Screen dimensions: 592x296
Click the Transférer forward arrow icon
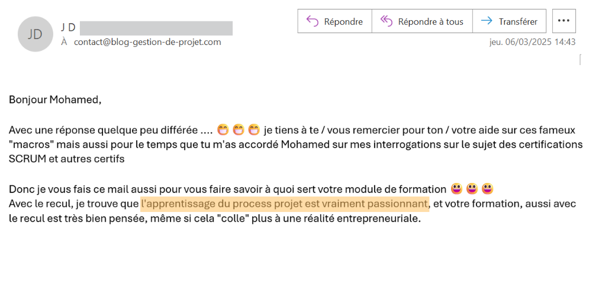pyautogui.click(x=487, y=21)
